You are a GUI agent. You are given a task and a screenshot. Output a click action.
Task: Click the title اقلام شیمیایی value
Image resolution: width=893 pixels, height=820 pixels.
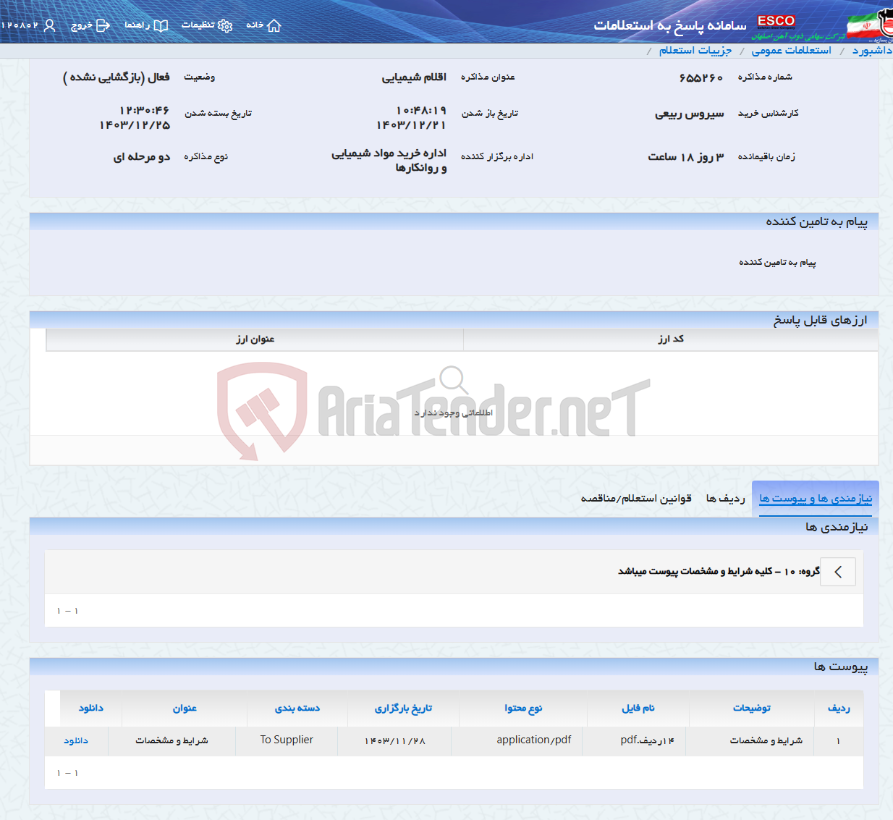[x=414, y=77]
